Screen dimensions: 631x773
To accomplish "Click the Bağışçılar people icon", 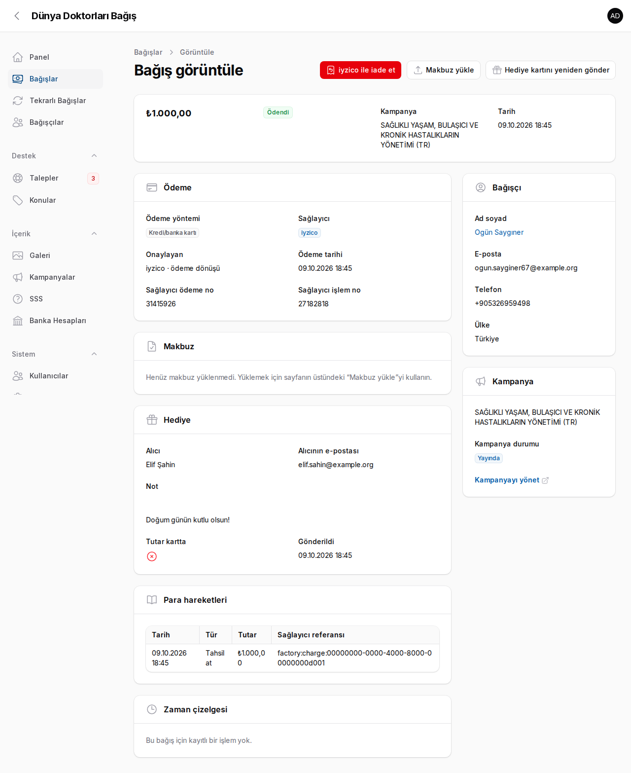I will pyautogui.click(x=18, y=122).
